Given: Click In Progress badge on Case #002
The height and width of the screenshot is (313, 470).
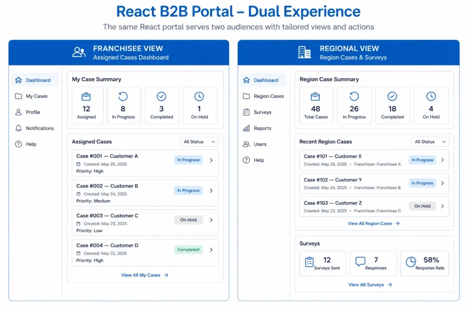Looking at the screenshot, I should pyautogui.click(x=188, y=191).
